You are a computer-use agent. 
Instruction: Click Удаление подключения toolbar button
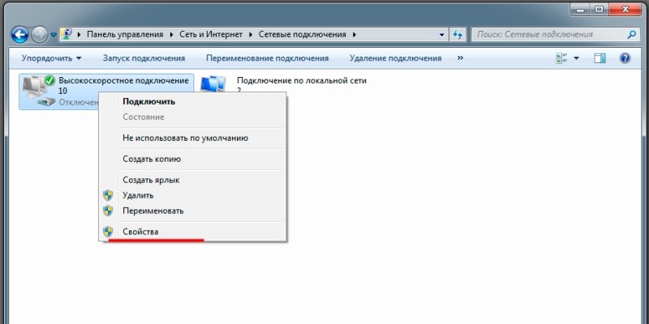(395, 58)
